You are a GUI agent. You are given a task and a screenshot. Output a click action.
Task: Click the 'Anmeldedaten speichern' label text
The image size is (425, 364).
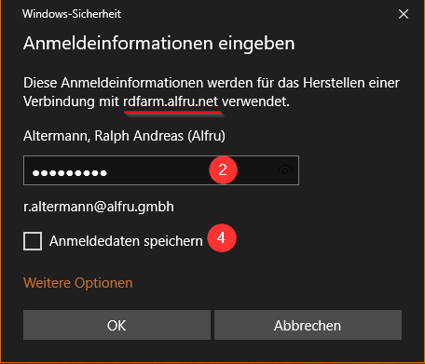tap(126, 241)
